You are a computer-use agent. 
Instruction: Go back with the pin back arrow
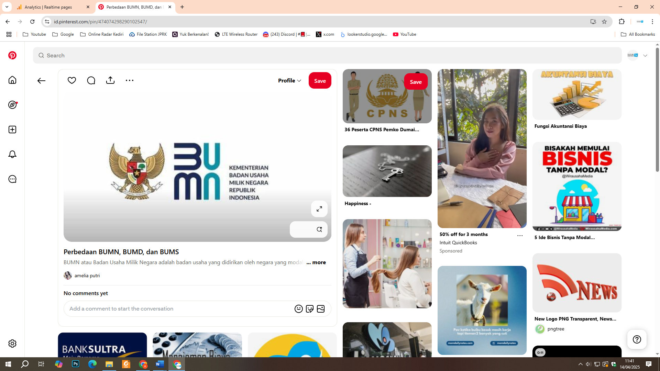41,81
